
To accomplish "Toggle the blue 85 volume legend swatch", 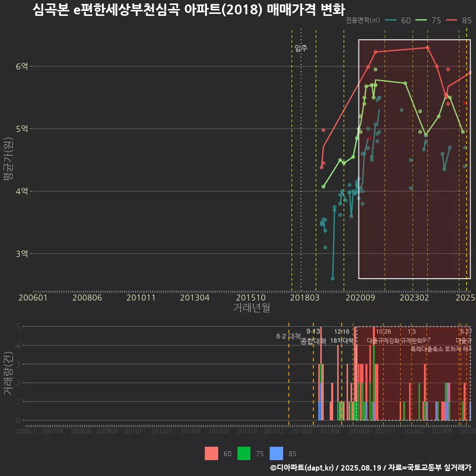I will coord(276,453).
